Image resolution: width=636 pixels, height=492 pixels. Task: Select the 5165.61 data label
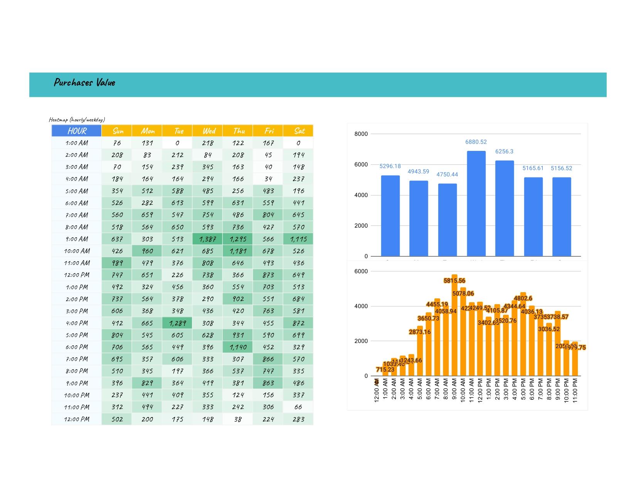[533, 168]
